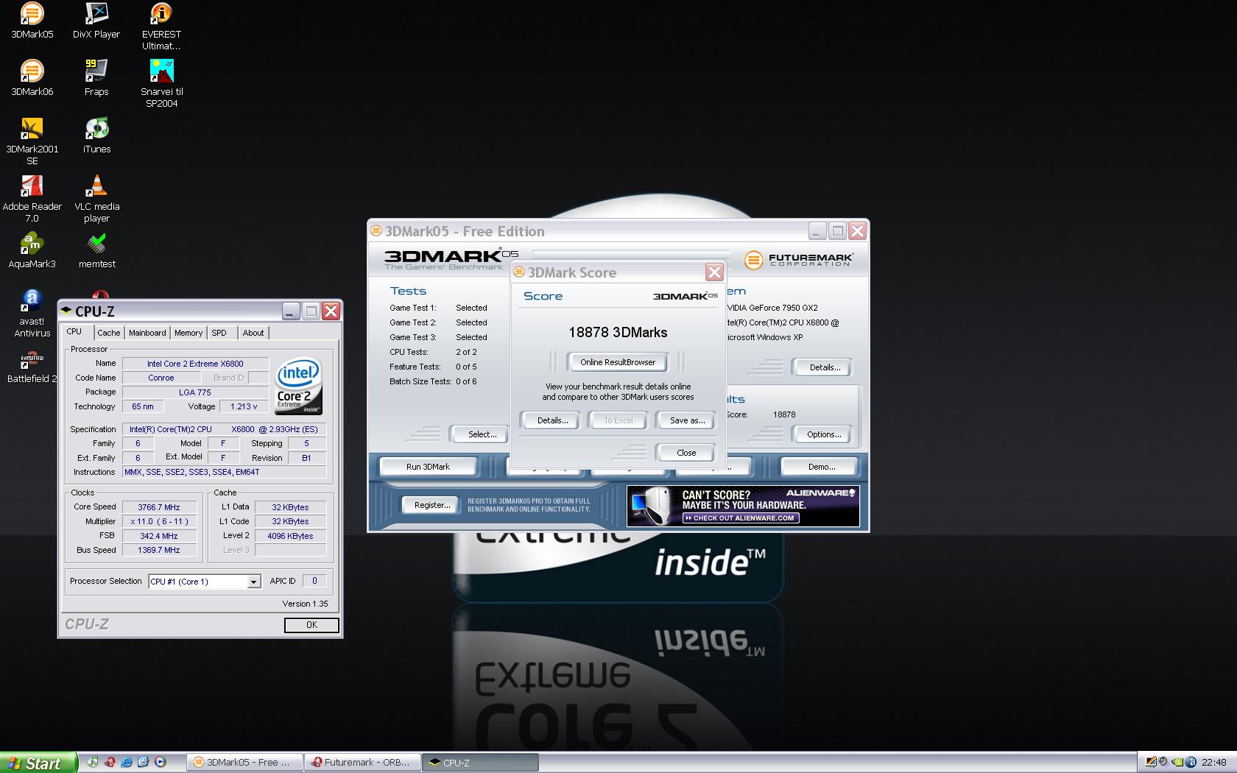Click the 18878 3DMarks score text

[x=618, y=332]
